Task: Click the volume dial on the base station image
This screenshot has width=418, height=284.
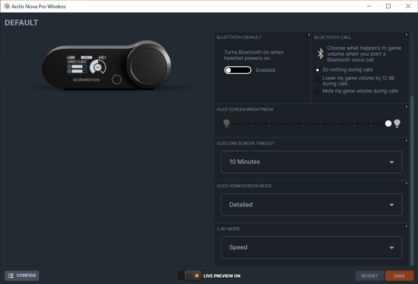Action: pos(148,66)
